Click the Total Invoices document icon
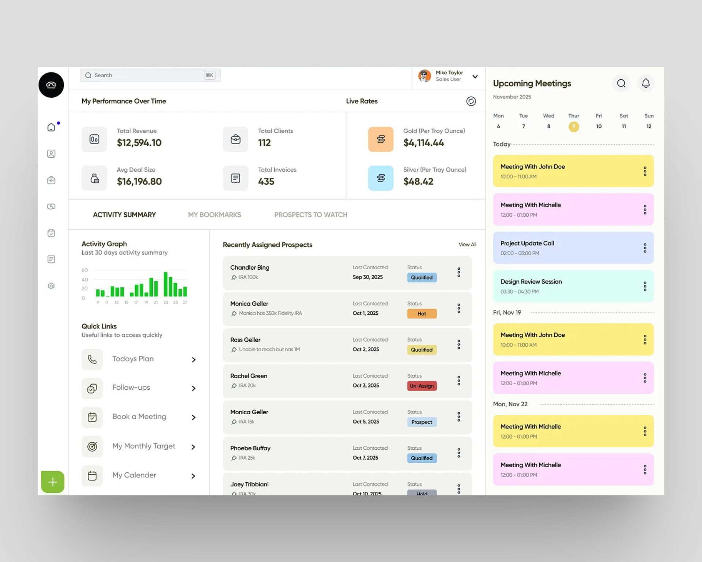Viewport: 702px width, 562px height. click(x=235, y=178)
